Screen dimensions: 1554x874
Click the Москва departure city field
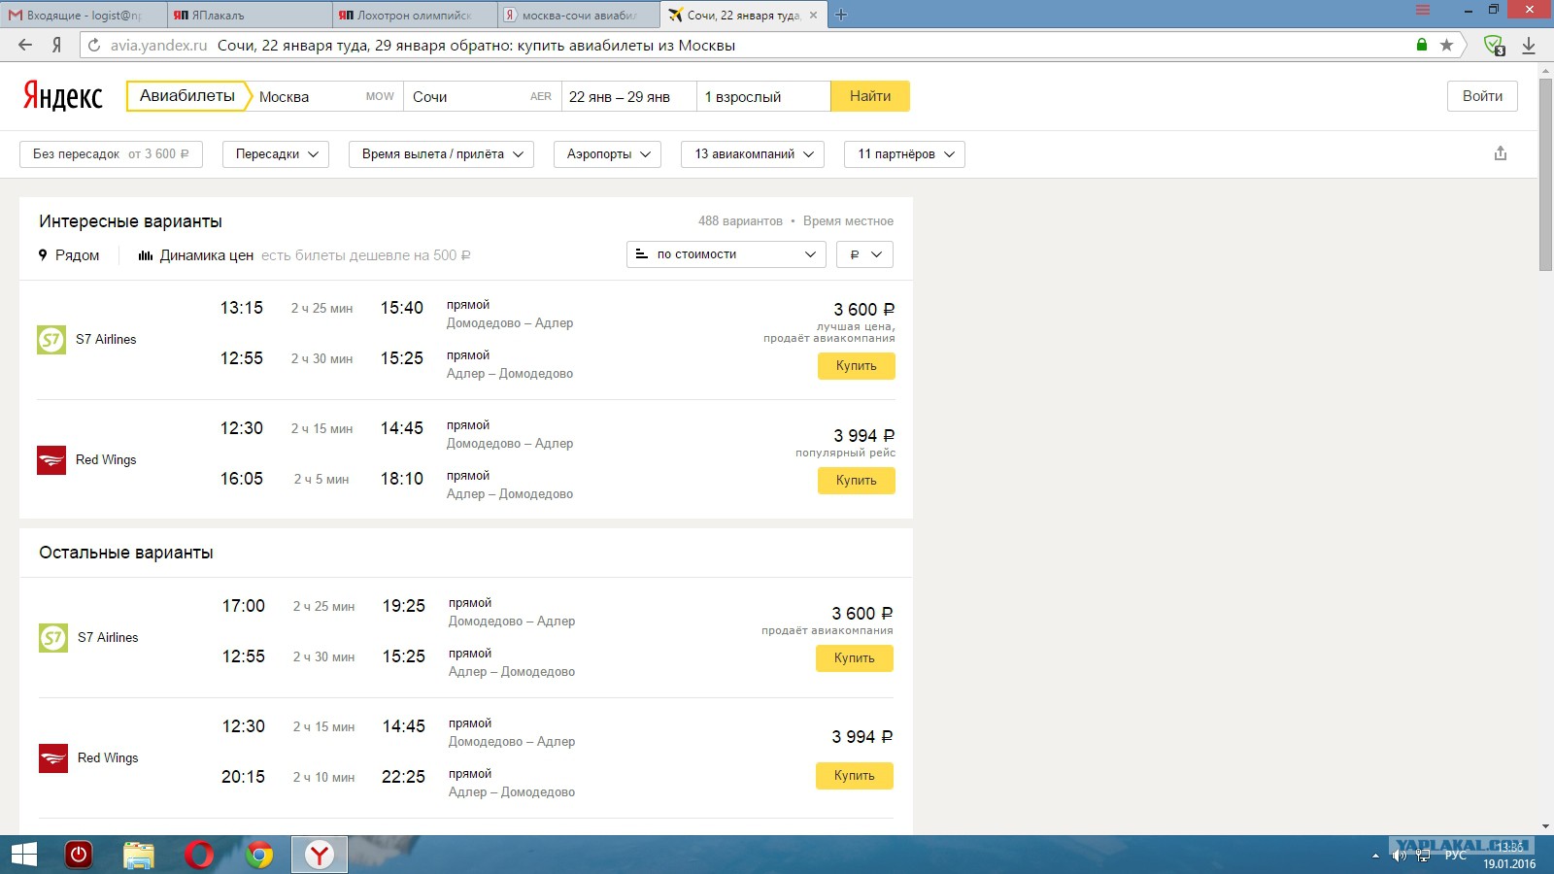coord(326,96)
